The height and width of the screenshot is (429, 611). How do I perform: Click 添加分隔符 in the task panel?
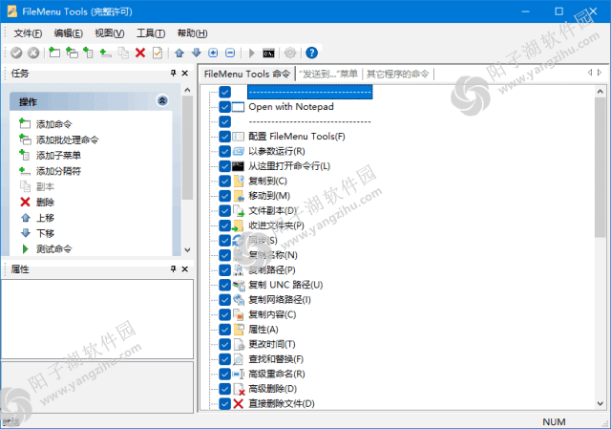[x=58, y=171]
